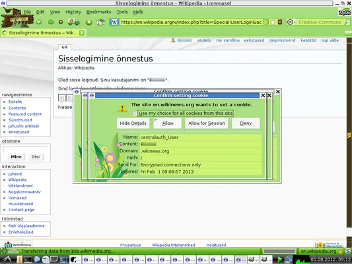Image resolution: width=352 pixels, height=264 pixels.
Task: Click the warning triangle icon in dialog
Action: point(122,108)
